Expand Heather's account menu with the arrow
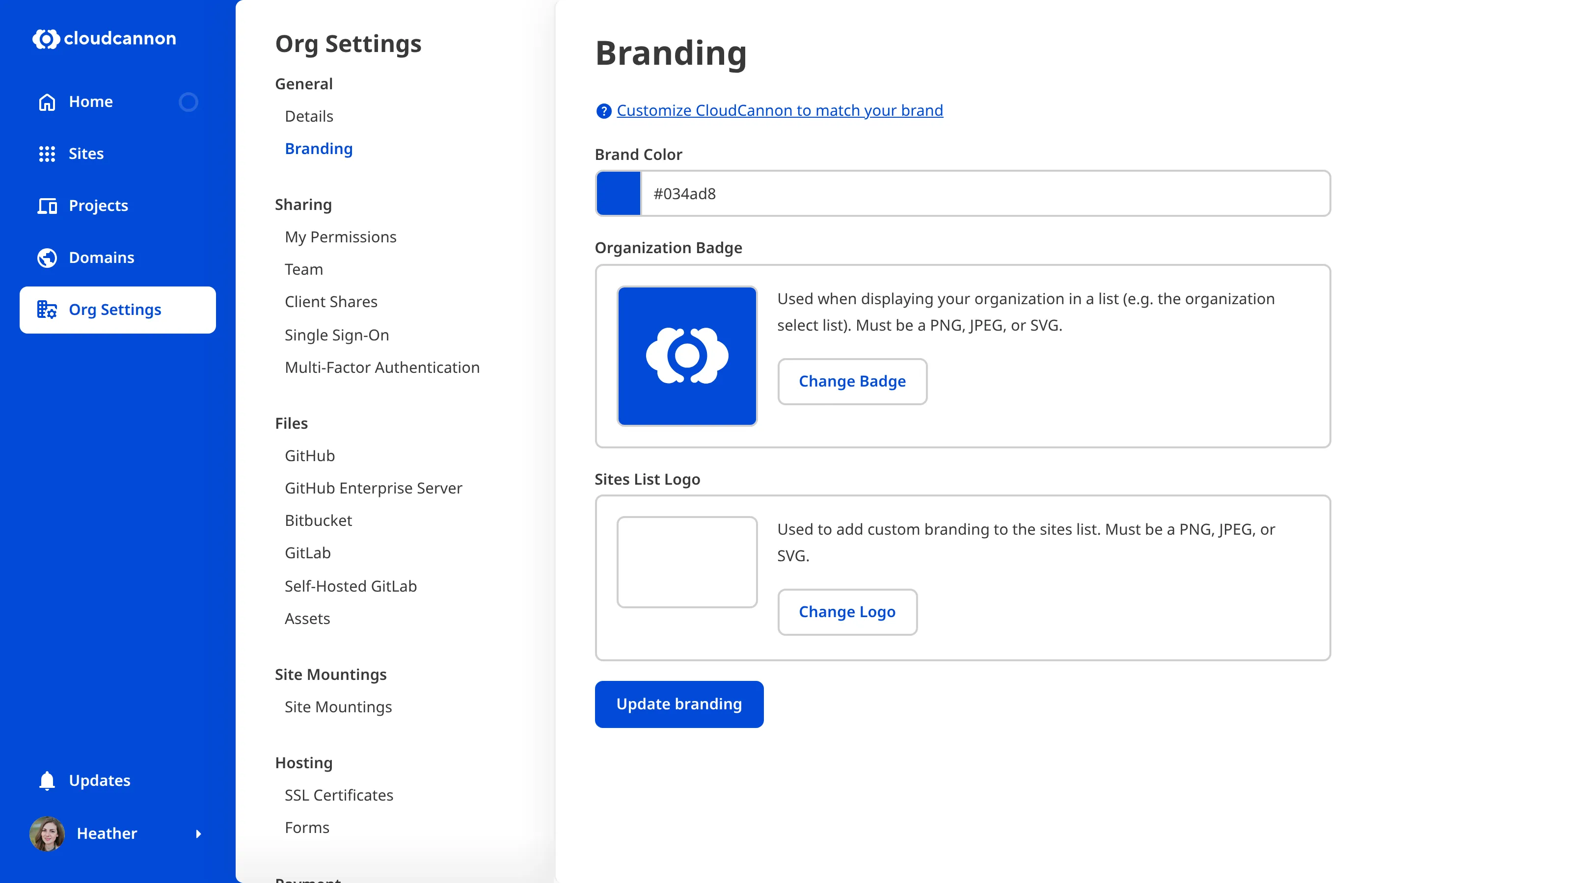 pos(199,834)
